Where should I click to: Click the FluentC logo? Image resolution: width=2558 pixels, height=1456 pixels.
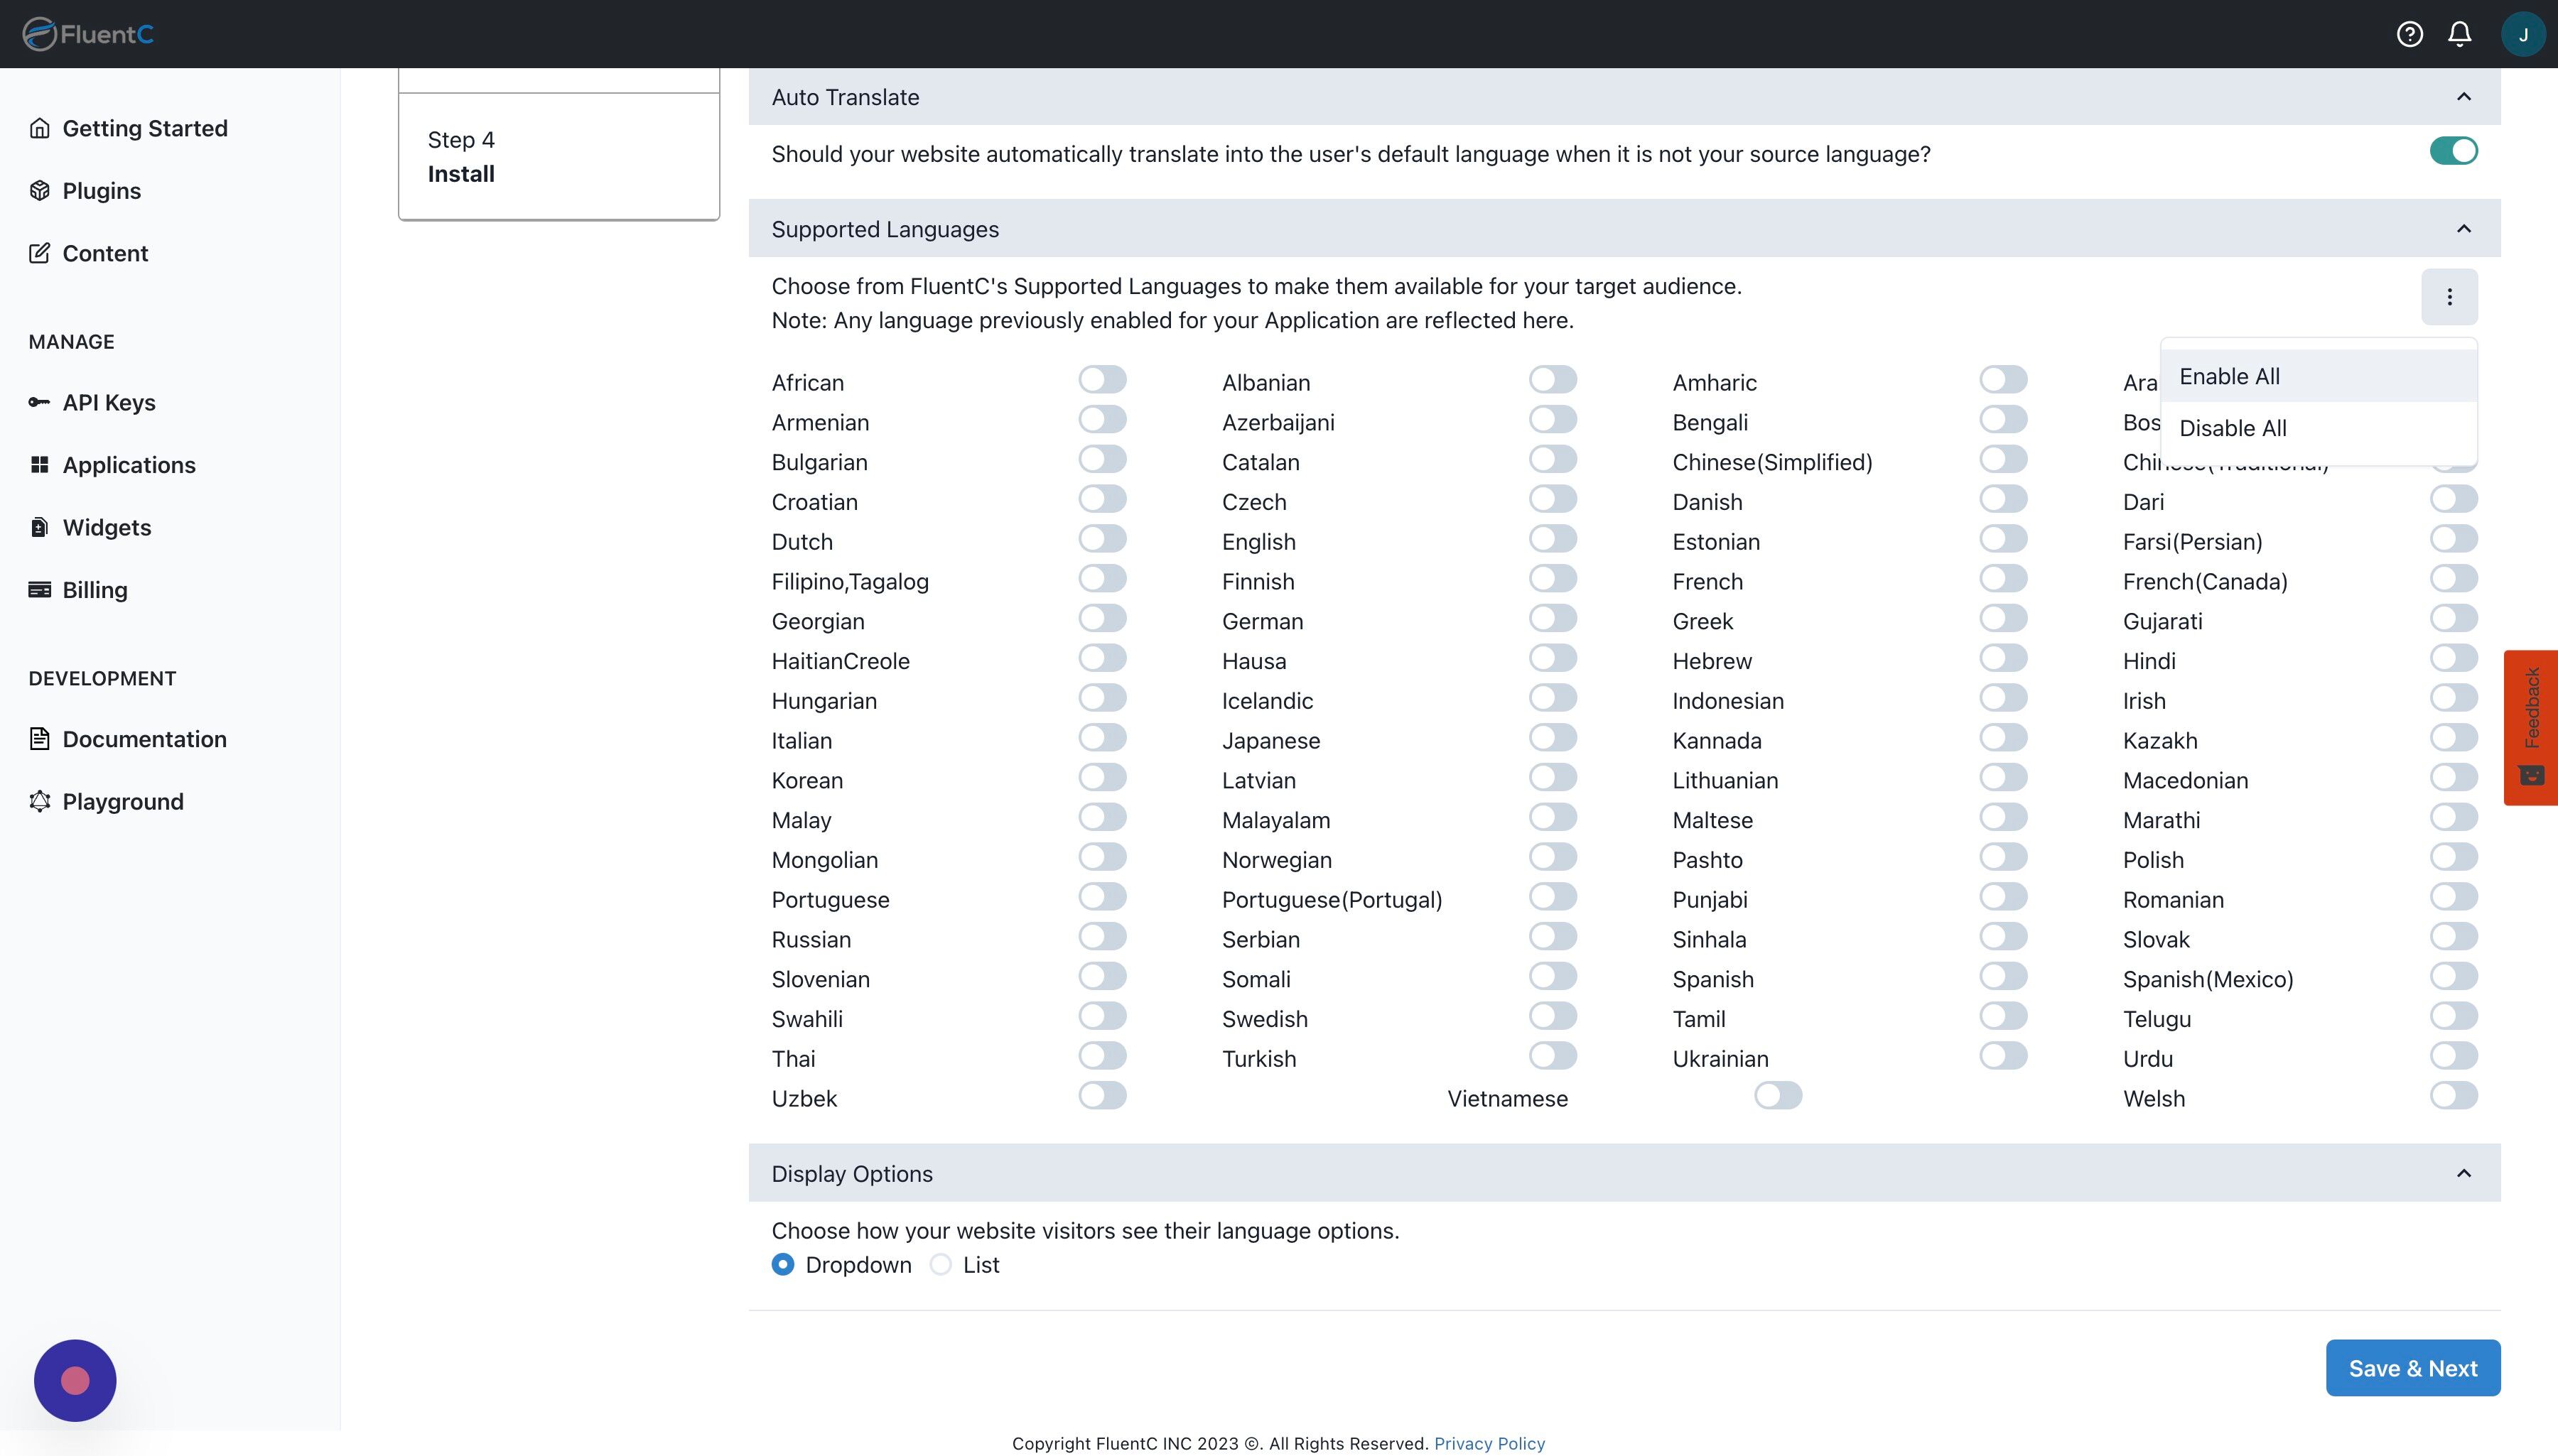pyautogui.click(x=88, y=34)
